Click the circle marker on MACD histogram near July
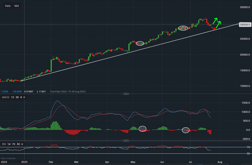 (186, 130)
